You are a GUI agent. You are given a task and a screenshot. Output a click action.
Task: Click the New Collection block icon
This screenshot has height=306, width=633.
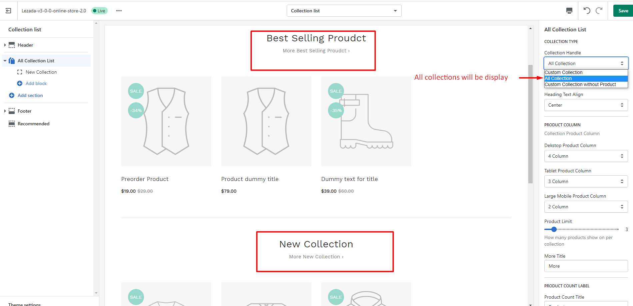coord(20,72)
